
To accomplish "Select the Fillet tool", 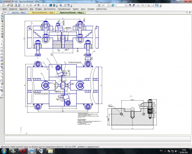I will point(2,77).
